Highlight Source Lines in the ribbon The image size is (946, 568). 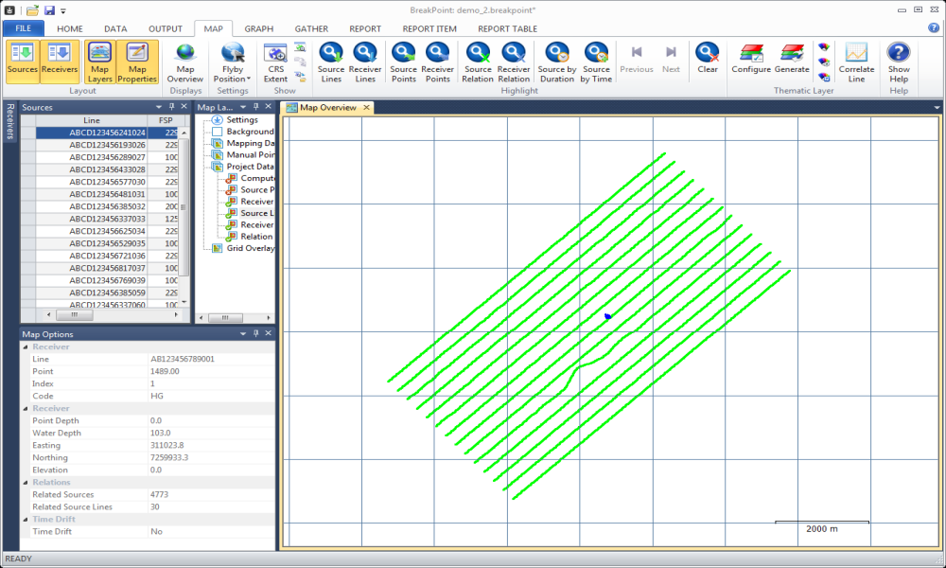[331, 53]
